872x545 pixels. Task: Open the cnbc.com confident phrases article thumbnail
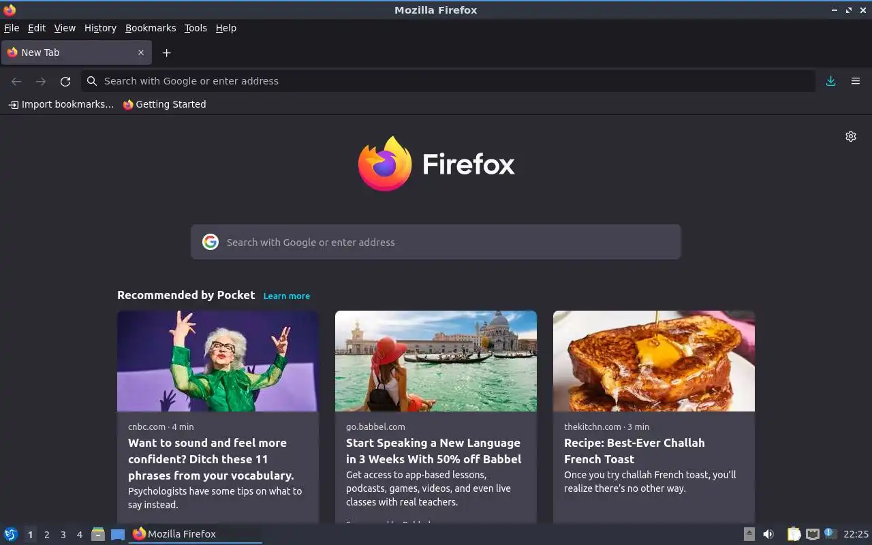pyautogui.click(x=218, y=361)
